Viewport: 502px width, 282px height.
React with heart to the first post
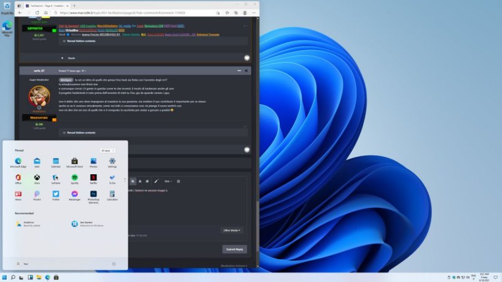247,58
